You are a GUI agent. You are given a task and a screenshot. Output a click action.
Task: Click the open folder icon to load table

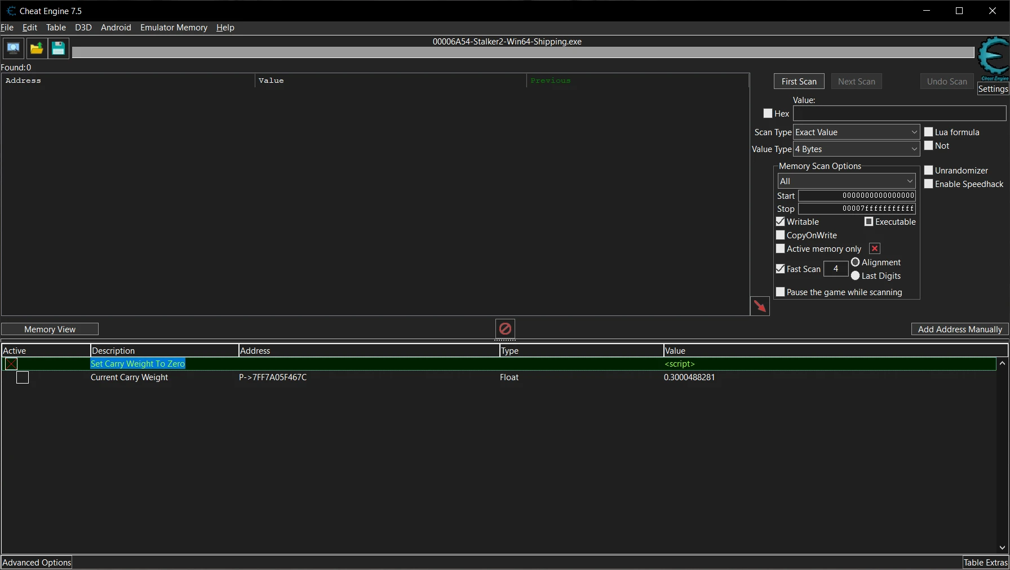tap(37, 48)
